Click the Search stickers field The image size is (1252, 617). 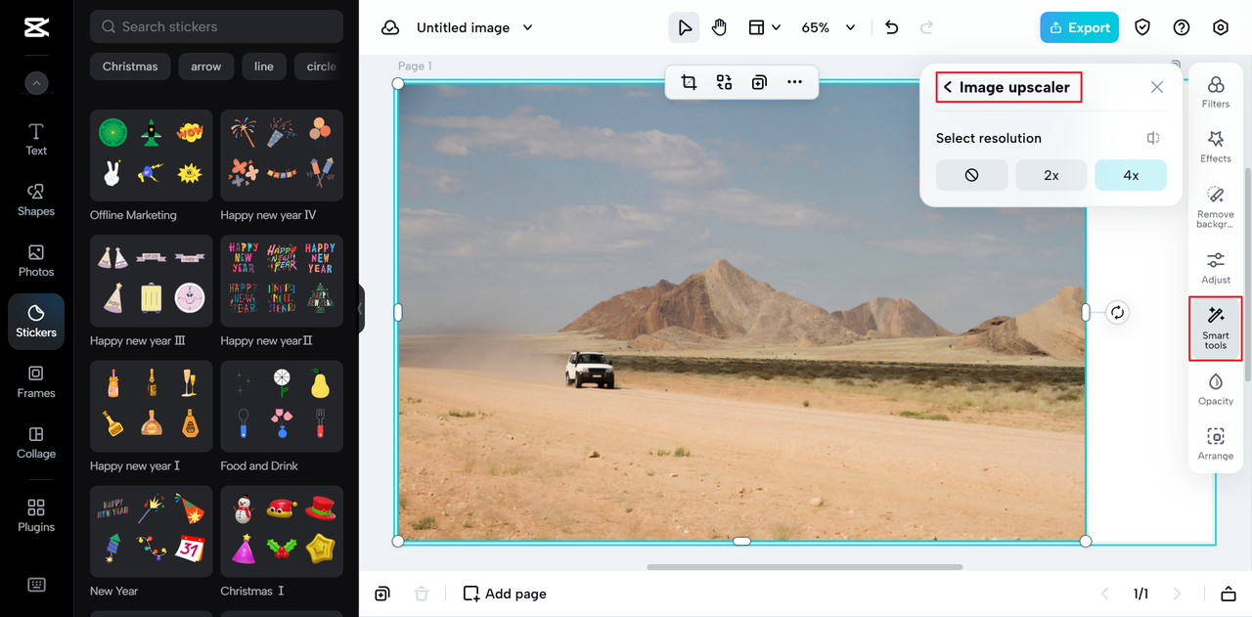pos(216,26)
